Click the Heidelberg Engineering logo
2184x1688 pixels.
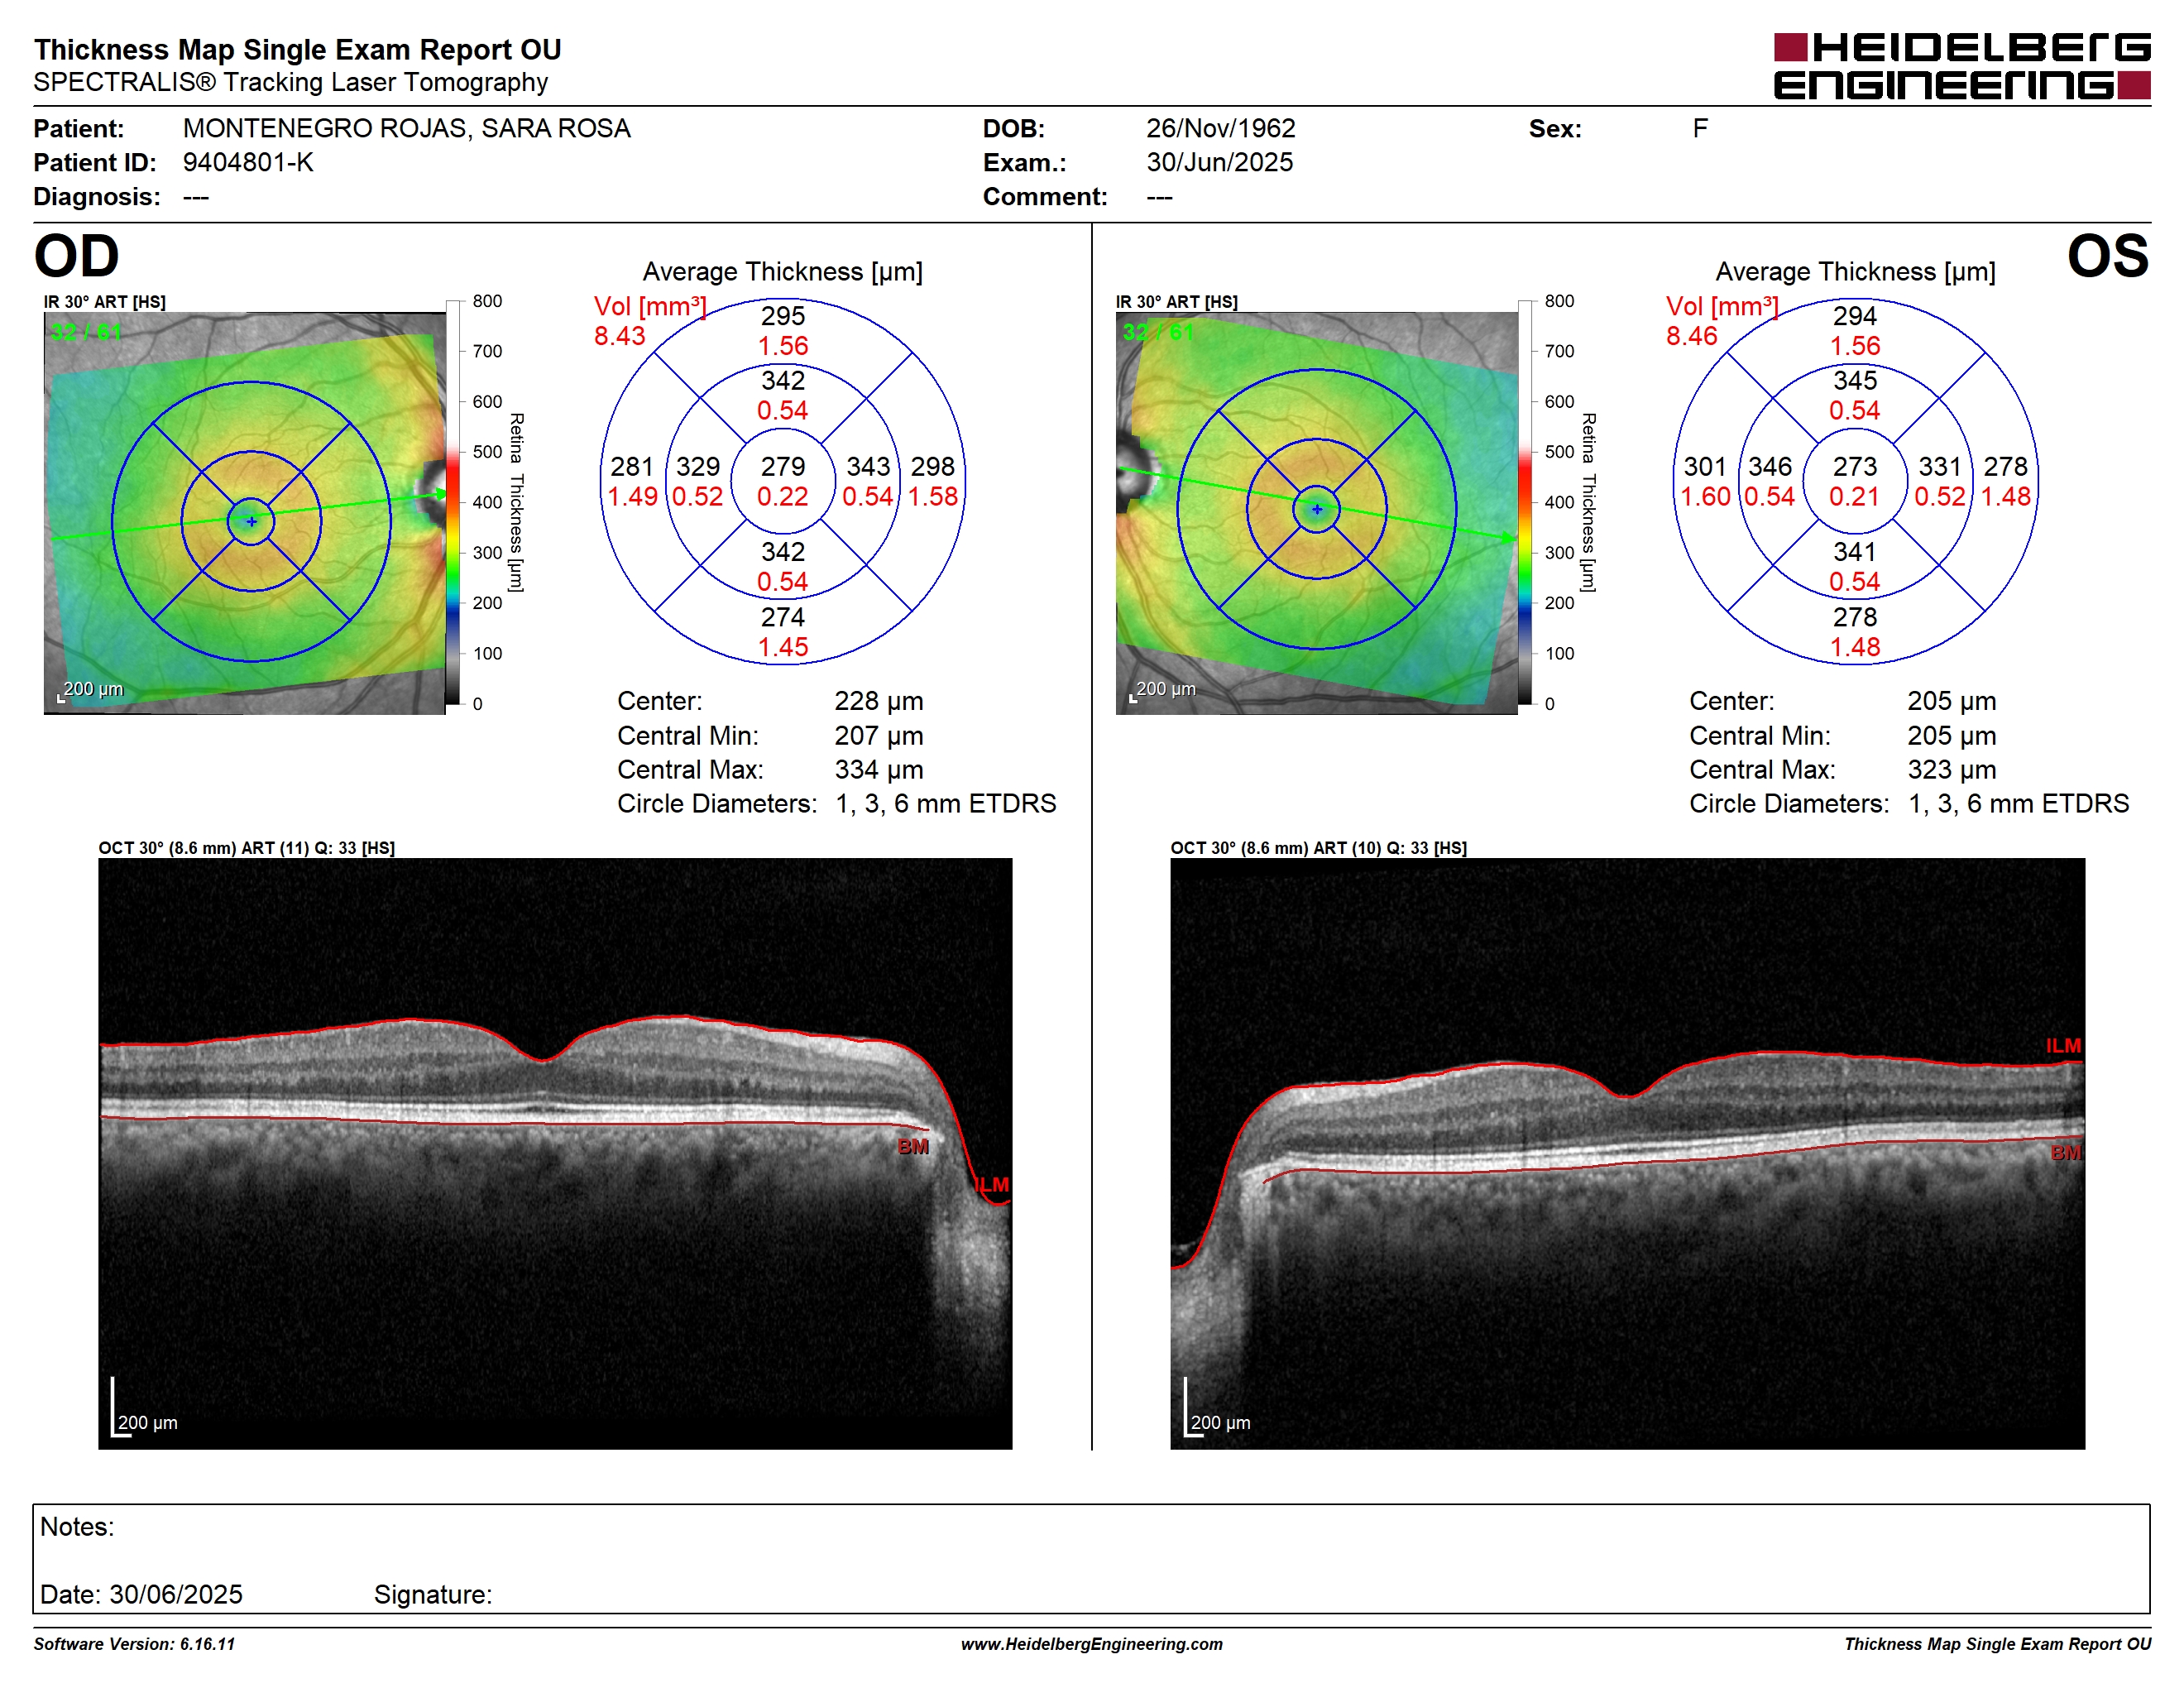(x=1961, y=66)
